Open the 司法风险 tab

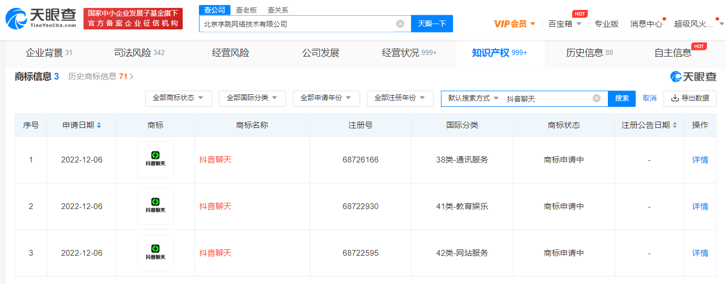click(139, 53)
